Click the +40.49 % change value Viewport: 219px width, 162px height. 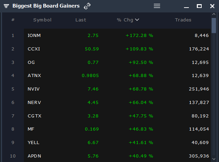pos(141,156)
